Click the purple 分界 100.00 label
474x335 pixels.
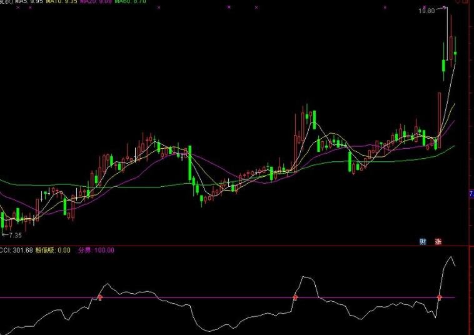point(96,250)
